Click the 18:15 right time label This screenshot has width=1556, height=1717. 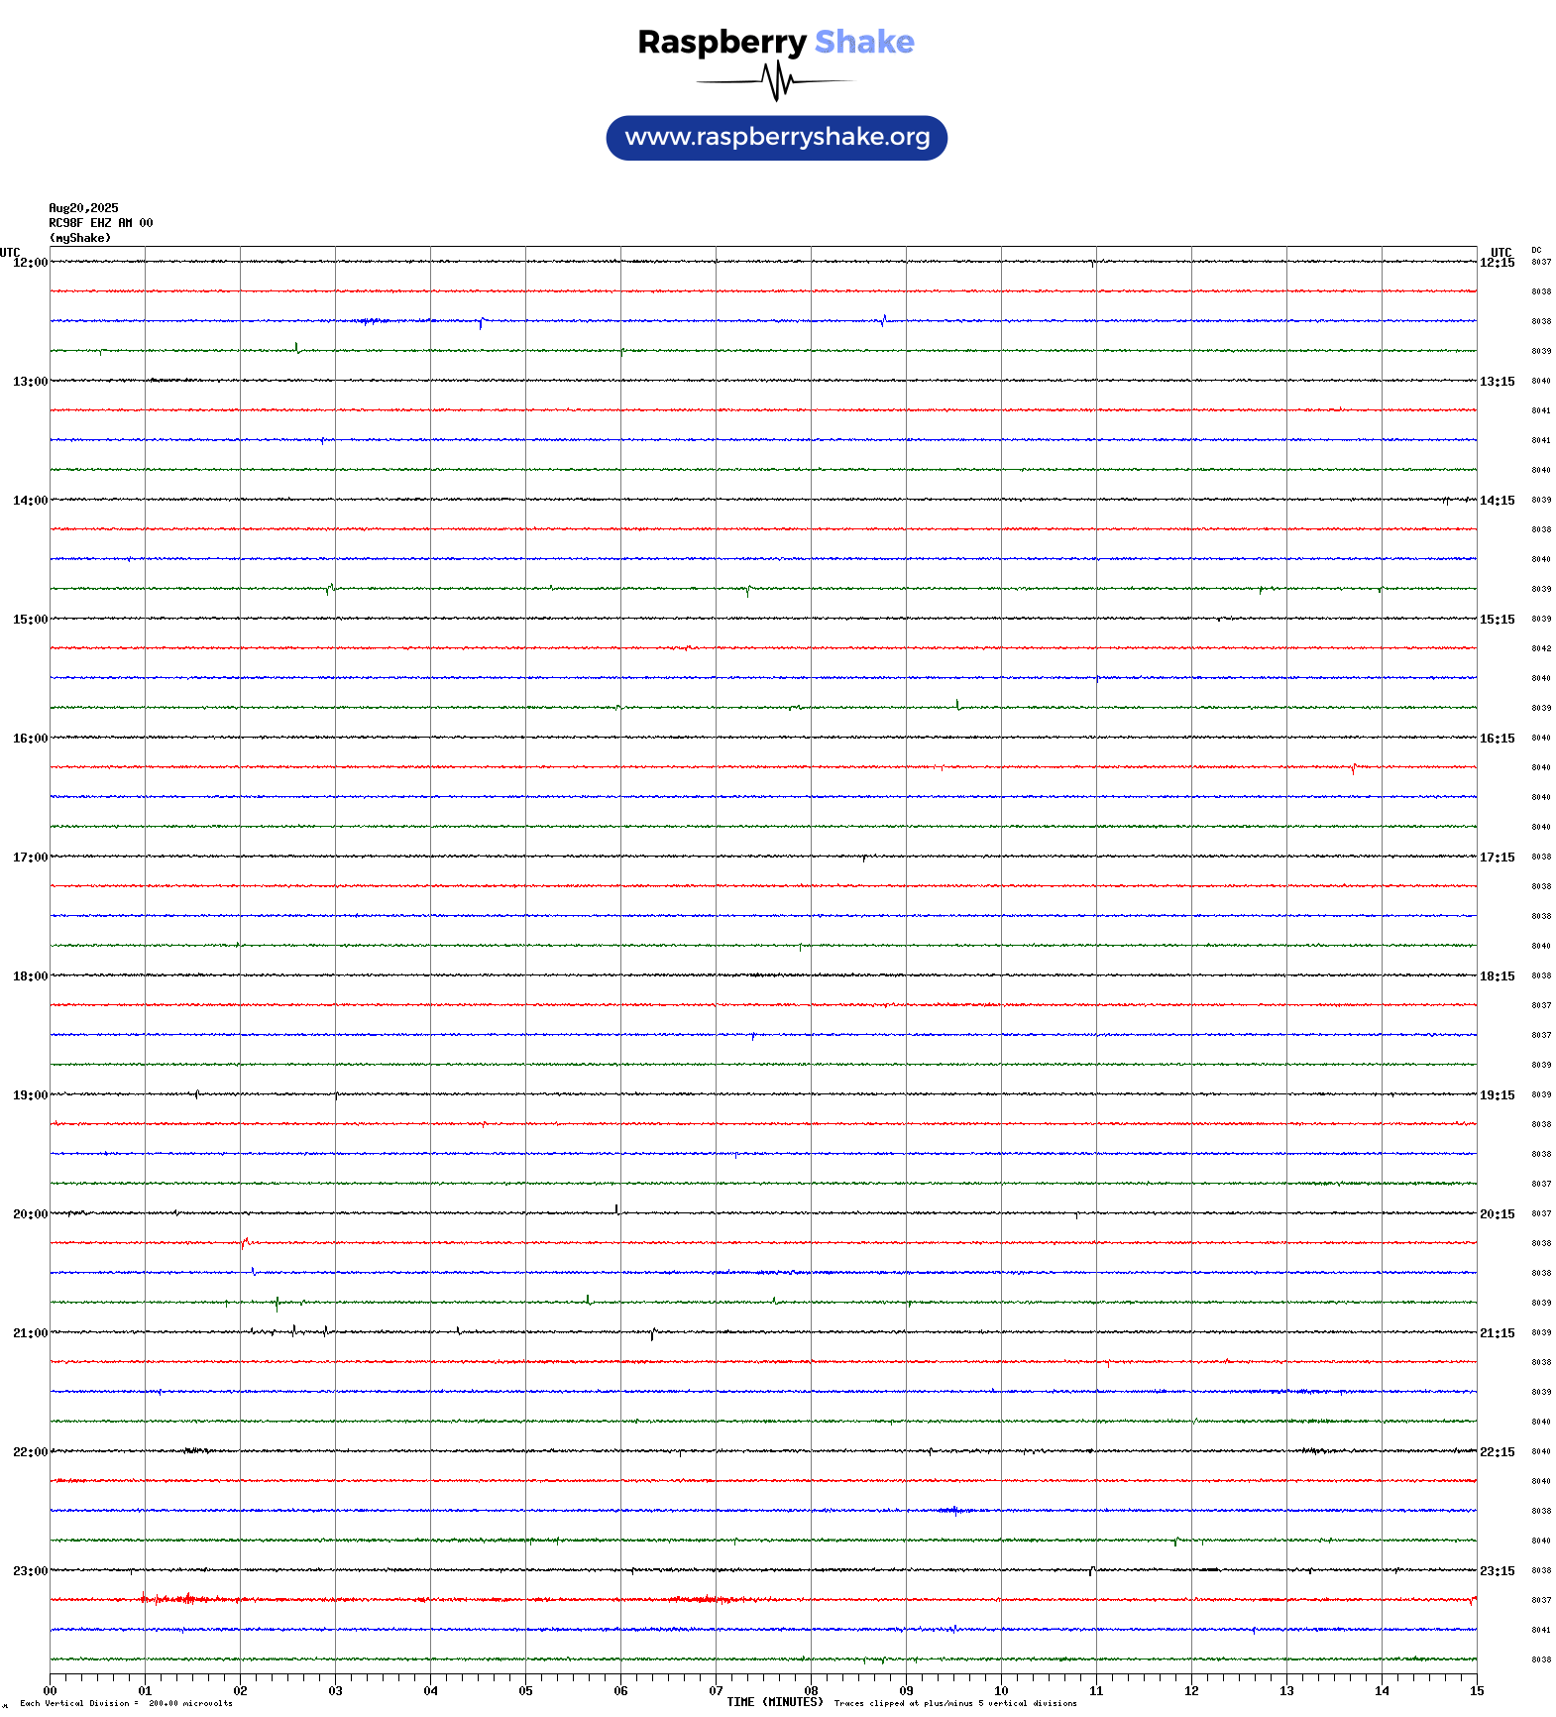[1498, 976]
